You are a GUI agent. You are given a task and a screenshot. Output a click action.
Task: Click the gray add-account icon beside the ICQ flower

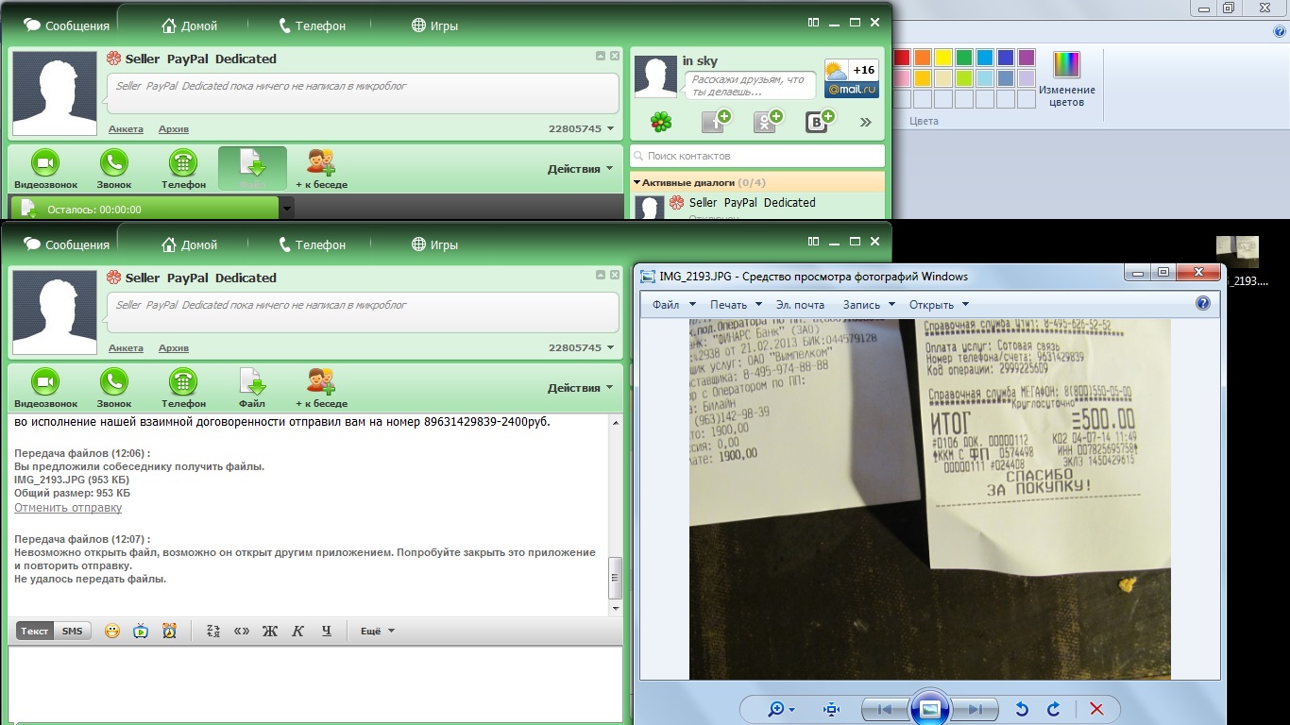coord(715,122)
